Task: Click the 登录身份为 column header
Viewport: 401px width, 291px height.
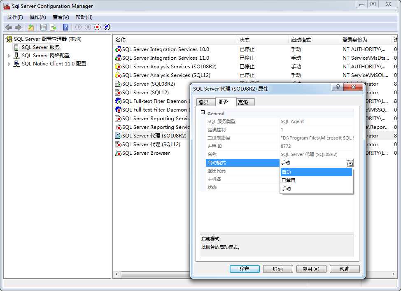Action: coord(366,40)
